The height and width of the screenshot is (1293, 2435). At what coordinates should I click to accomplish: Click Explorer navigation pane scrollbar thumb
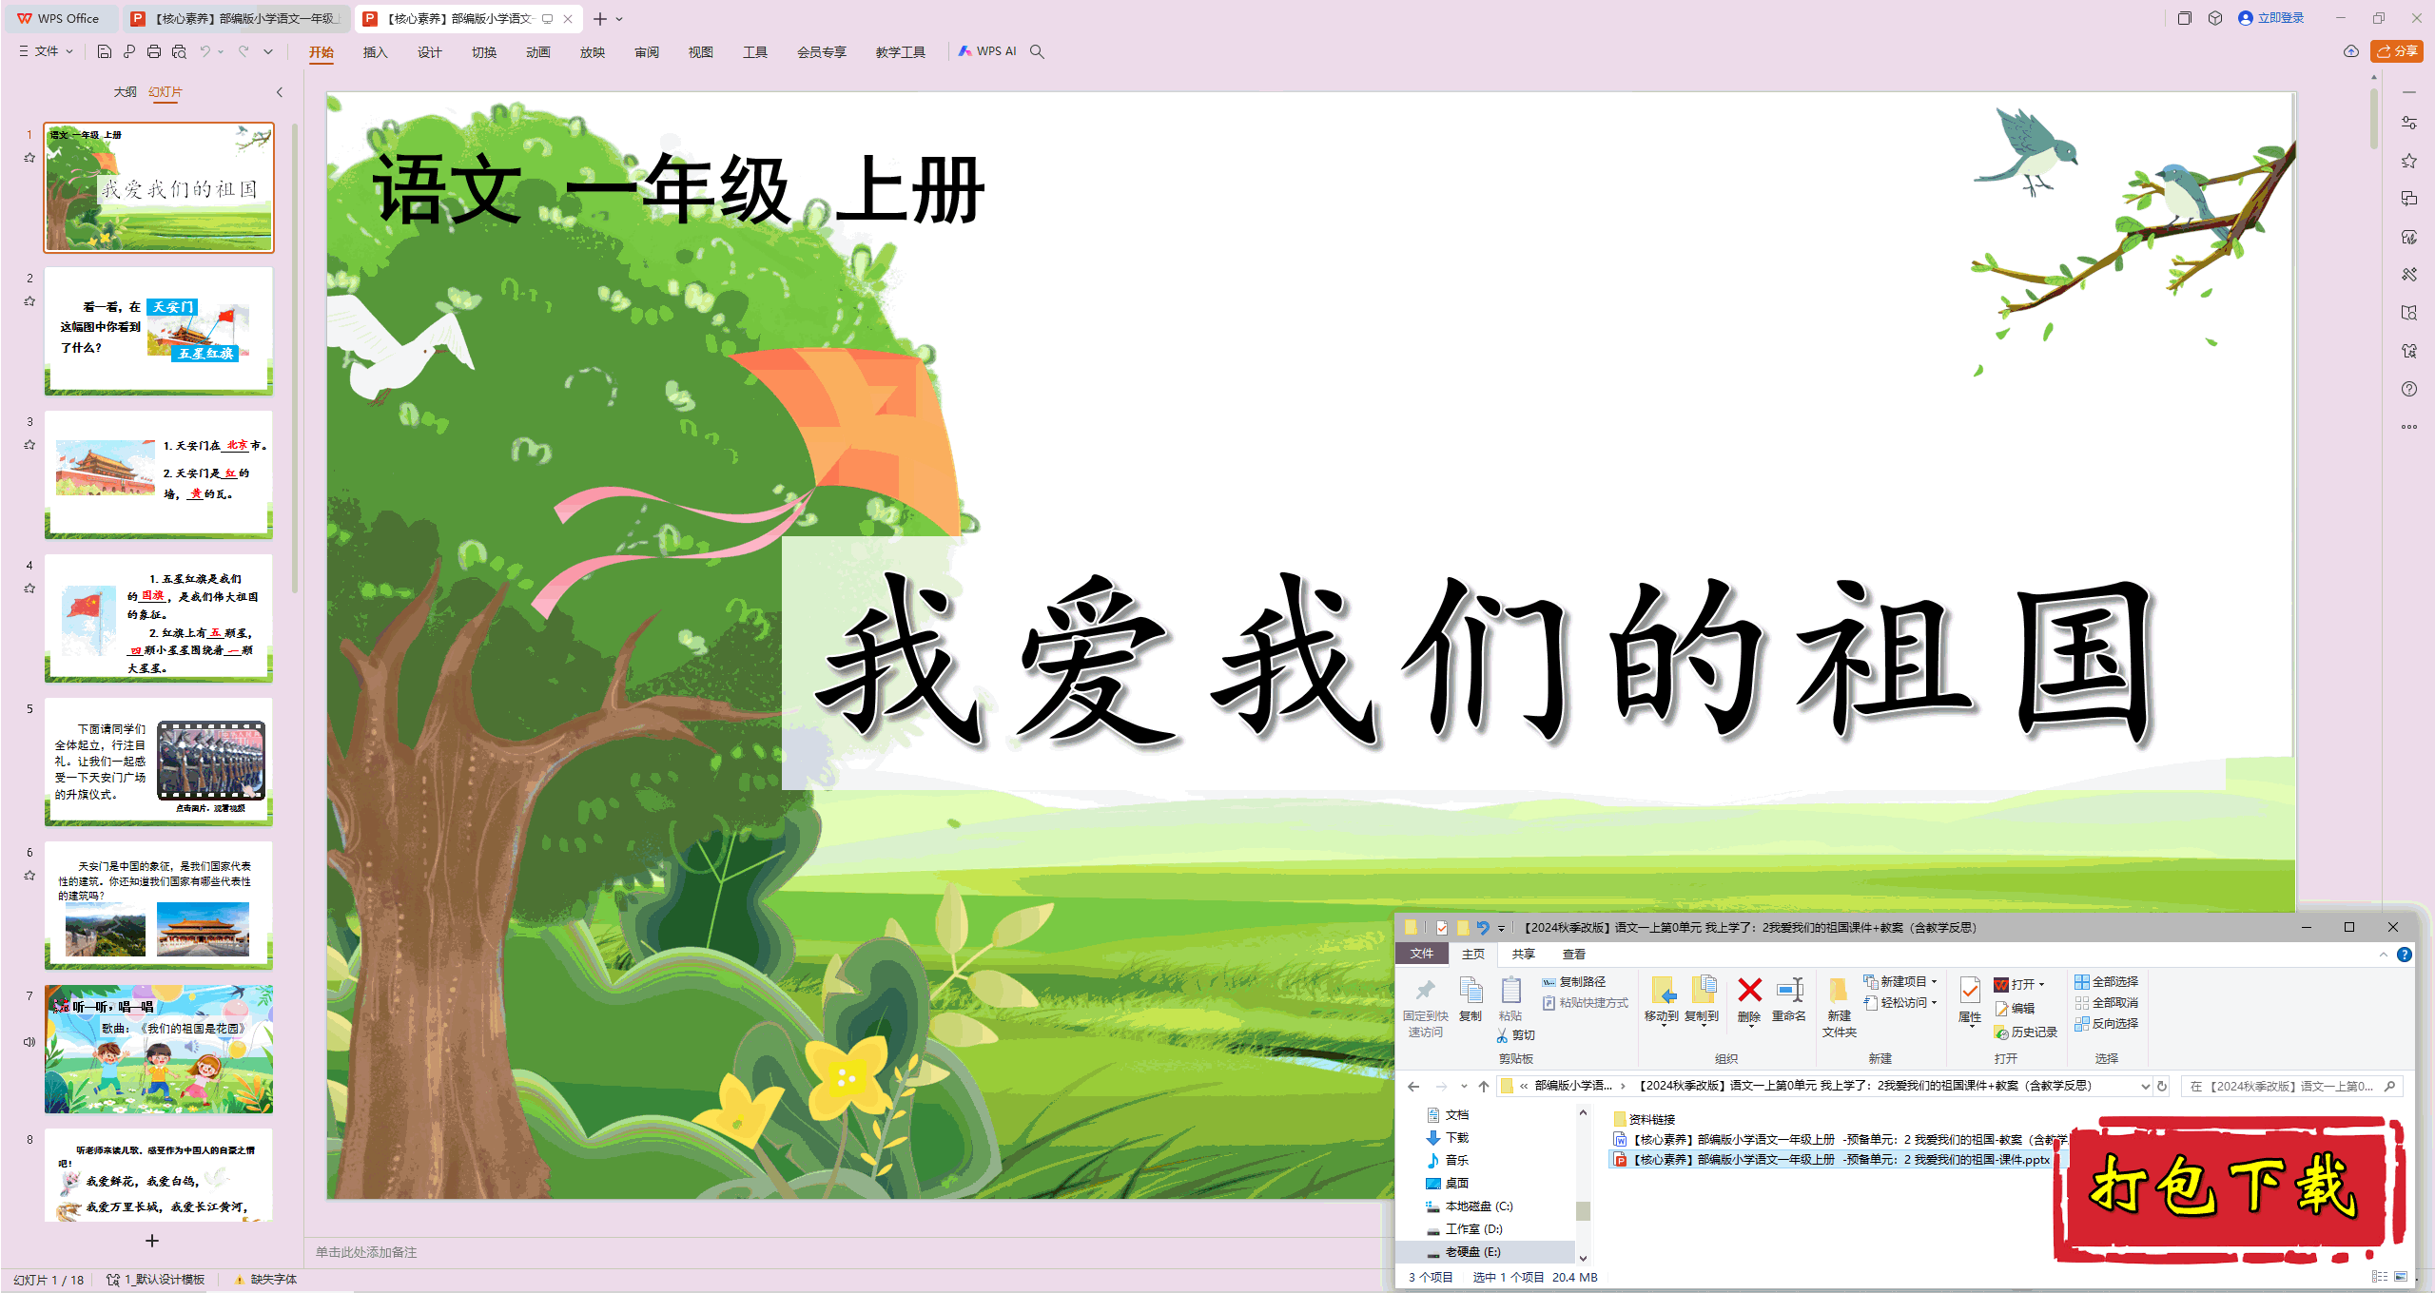pyautogui.click(x=1583, y=1209)
